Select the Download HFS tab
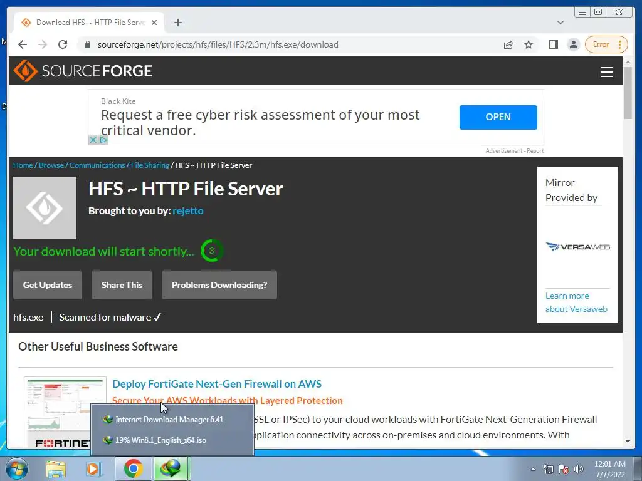The height and width of the screenshot is (481, 642). (89, 23)
